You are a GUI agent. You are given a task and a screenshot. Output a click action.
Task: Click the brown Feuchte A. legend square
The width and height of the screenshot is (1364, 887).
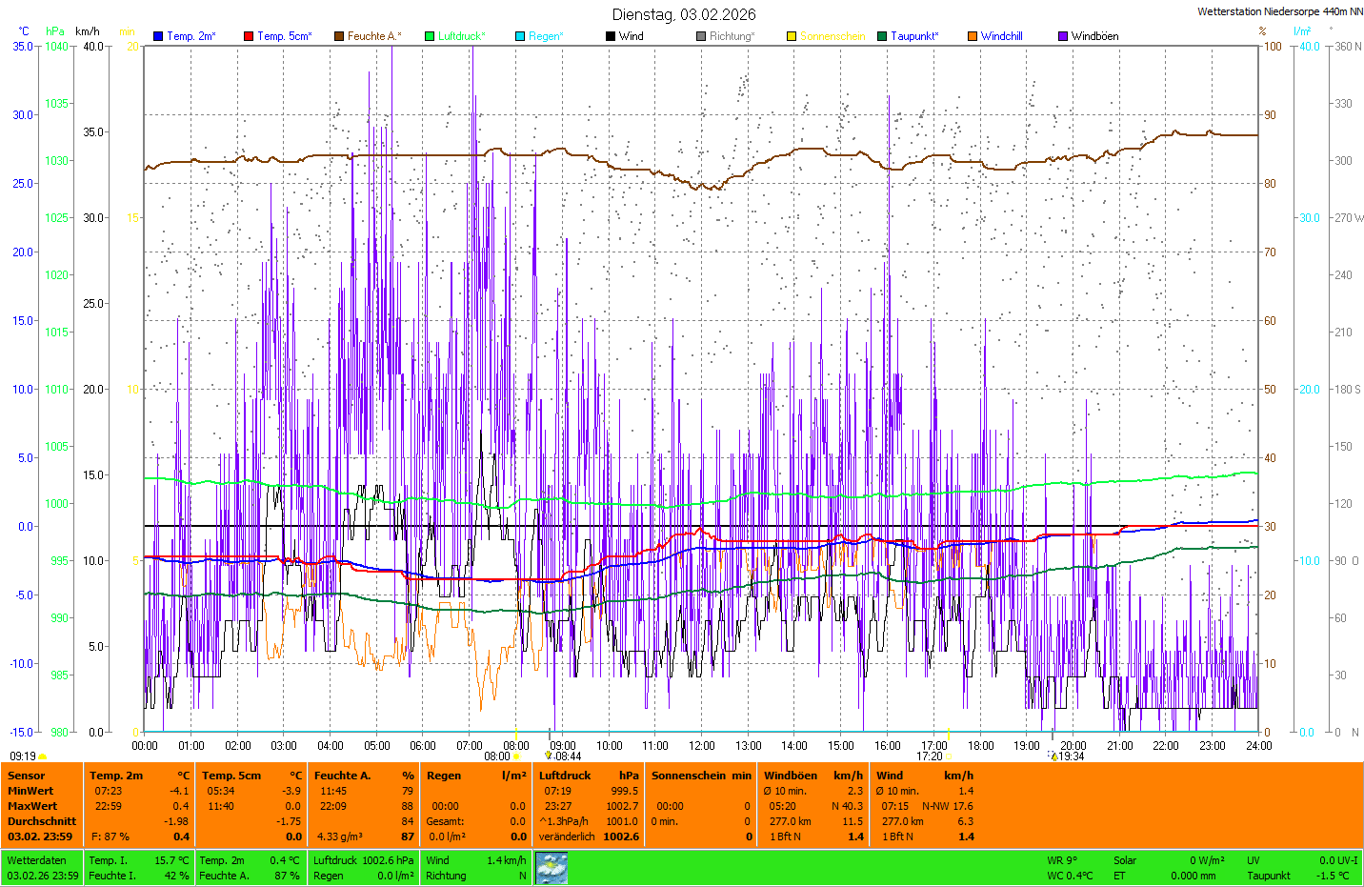point(339,36)
